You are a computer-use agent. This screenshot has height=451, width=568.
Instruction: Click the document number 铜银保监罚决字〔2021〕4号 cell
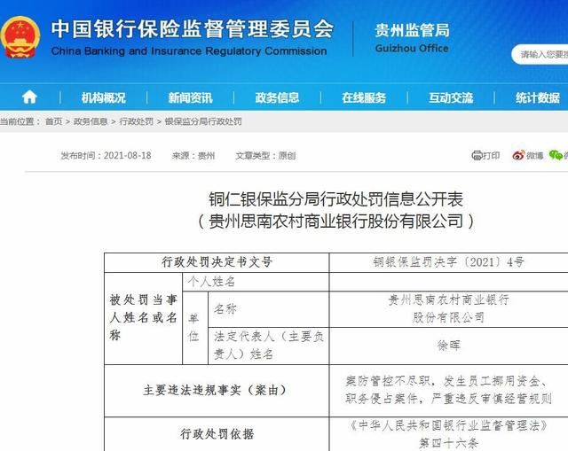pos(448,262)
